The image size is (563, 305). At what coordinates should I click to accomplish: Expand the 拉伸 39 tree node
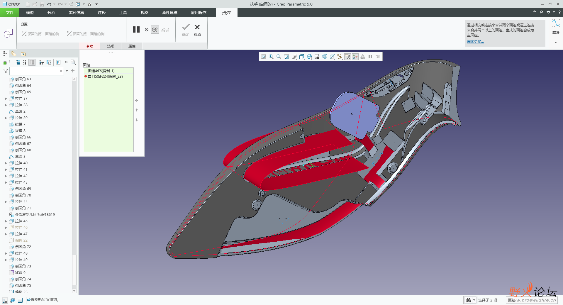point(6,118)
